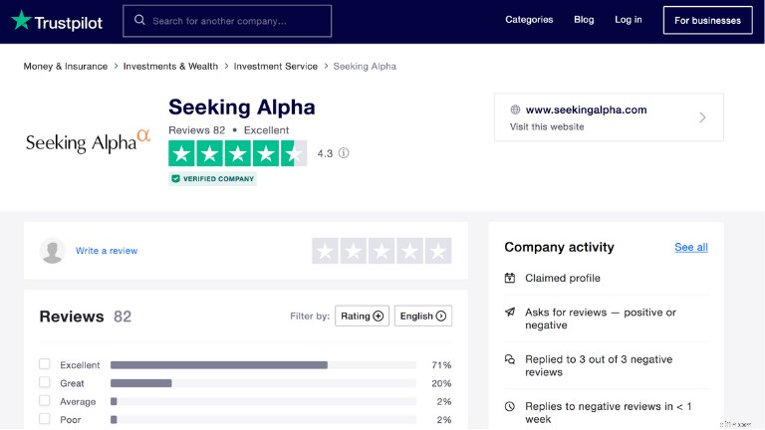Click the Trustpilot star logo
This screenshot has width=765, height=430.
click(21, 21)
